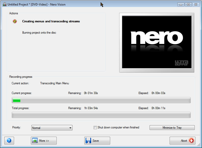Click the Total progress bar
The width and height of the screenshot is (202, 148).
(x=101, y=115)
